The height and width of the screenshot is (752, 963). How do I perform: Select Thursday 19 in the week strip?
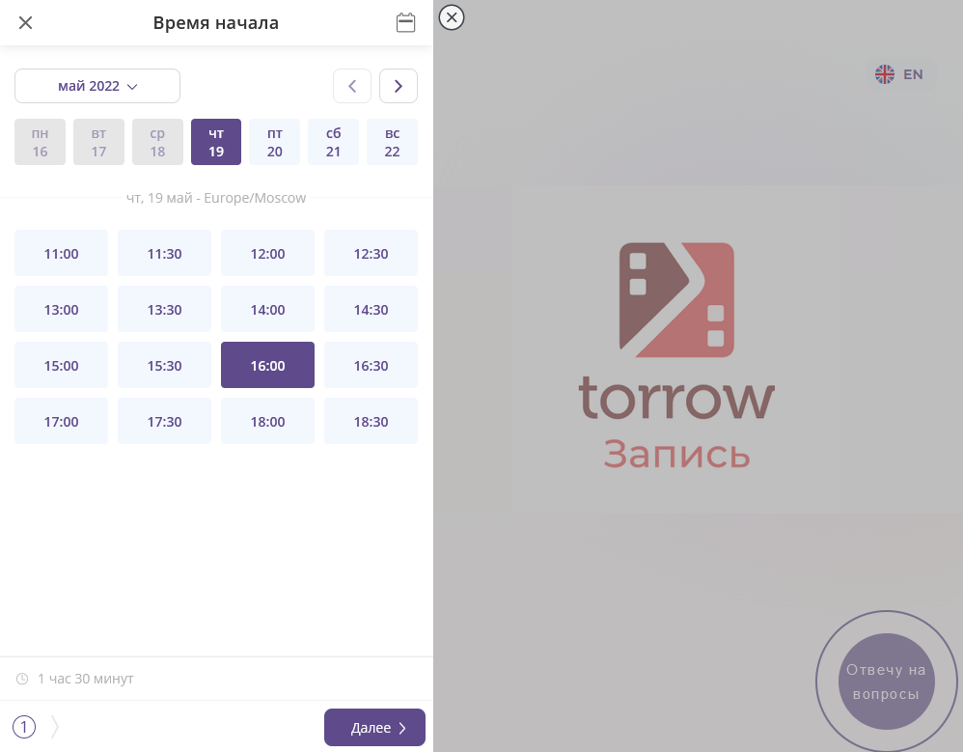click(x=216, y=142)
